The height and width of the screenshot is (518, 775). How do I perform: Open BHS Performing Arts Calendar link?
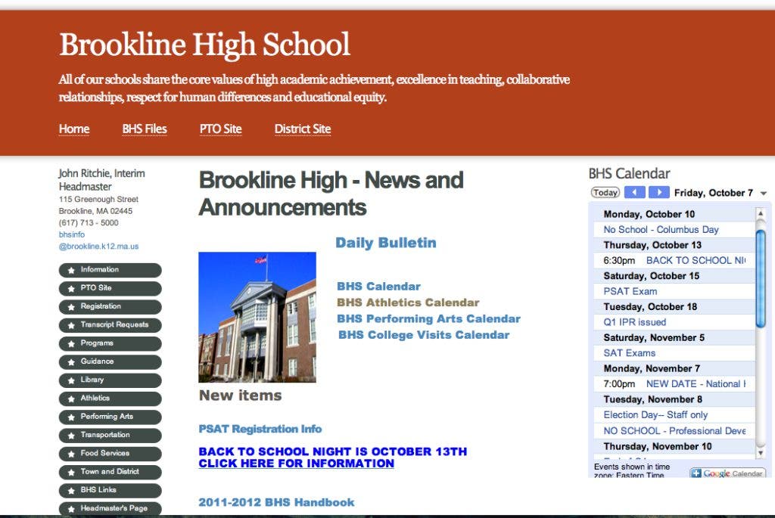point(428,318)
